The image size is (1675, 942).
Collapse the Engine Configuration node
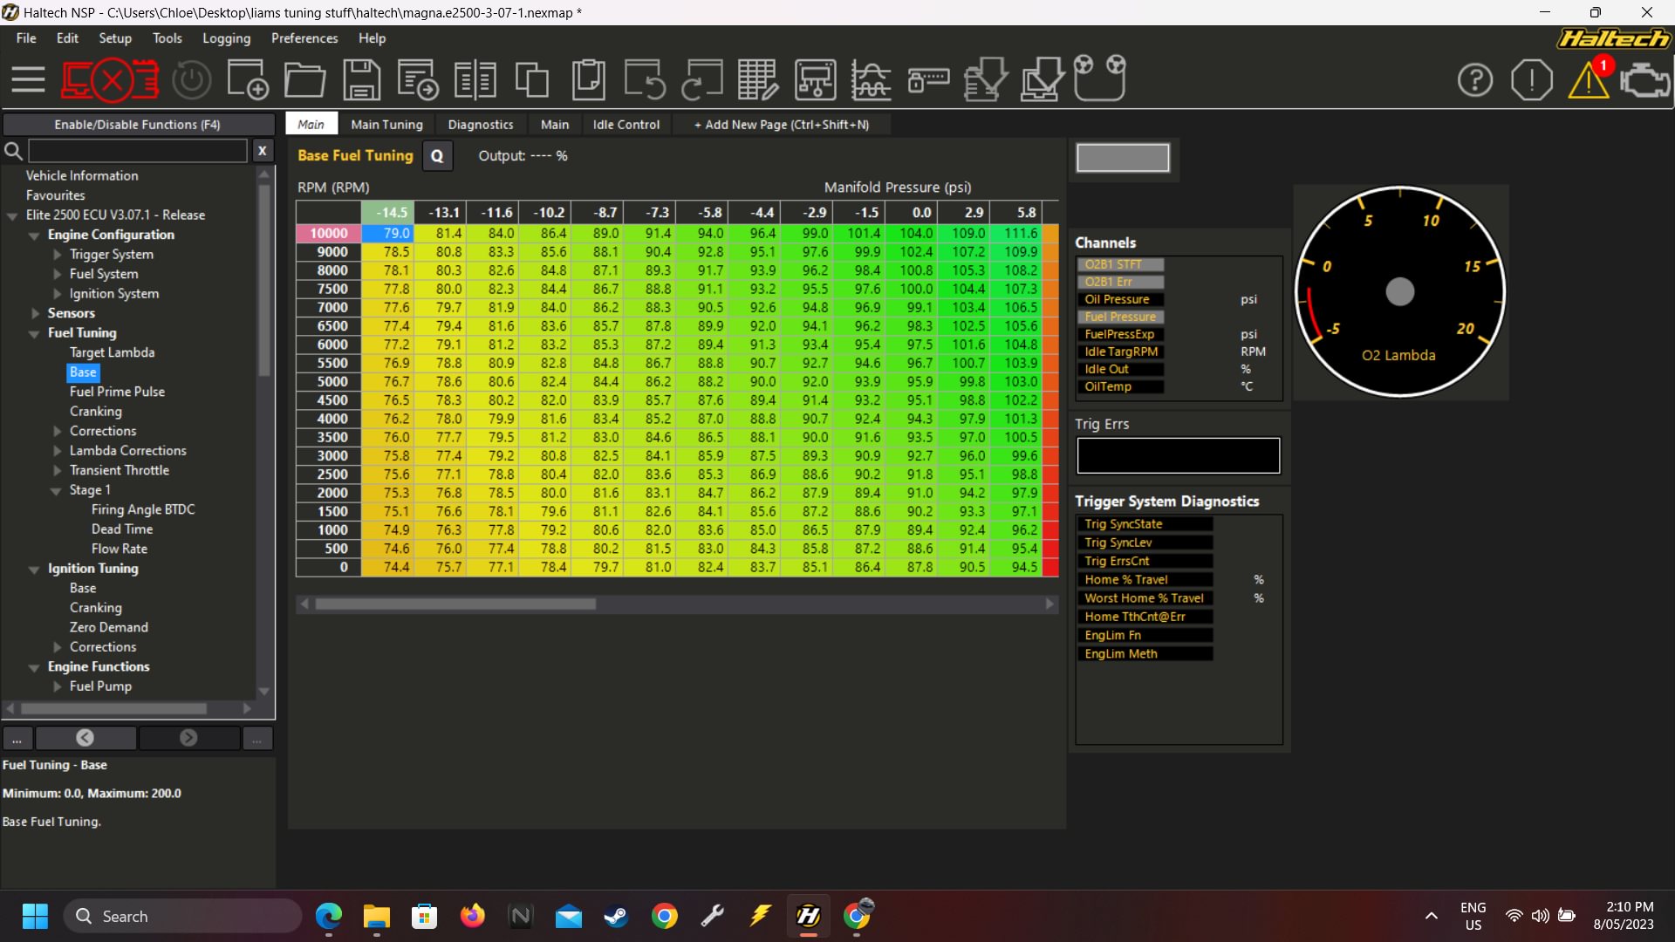34,235
